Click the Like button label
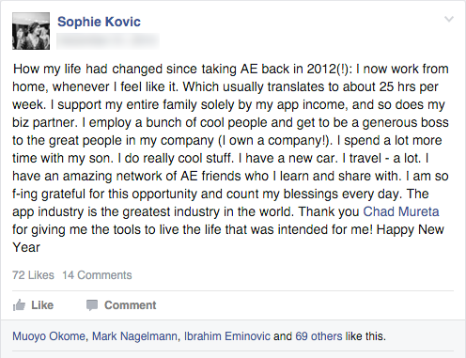The width and height of the screenshot is (466, 358). tap(42, 305)
